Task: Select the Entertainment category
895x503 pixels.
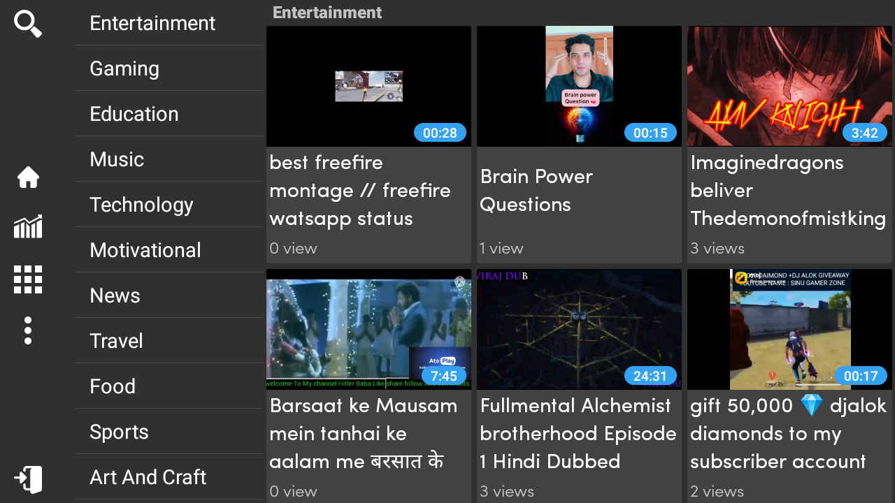Action: pyautogui.click(x=169, y=23)
